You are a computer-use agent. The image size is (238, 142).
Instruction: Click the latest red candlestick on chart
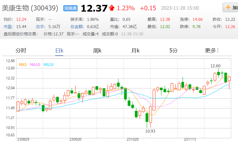tap(229, 79)
